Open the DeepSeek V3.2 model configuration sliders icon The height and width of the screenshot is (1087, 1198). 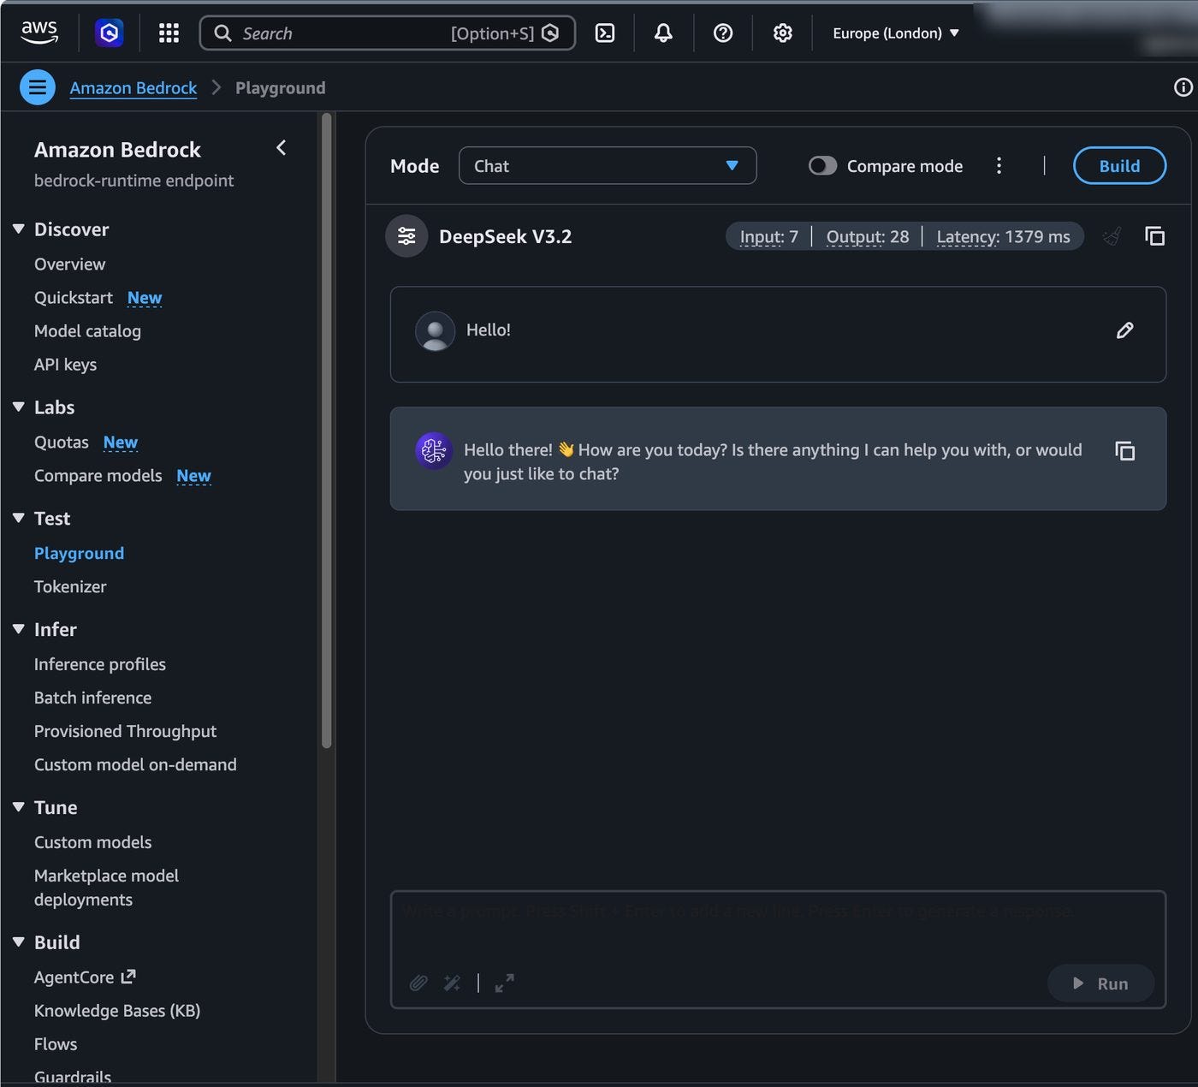point(406,236)
